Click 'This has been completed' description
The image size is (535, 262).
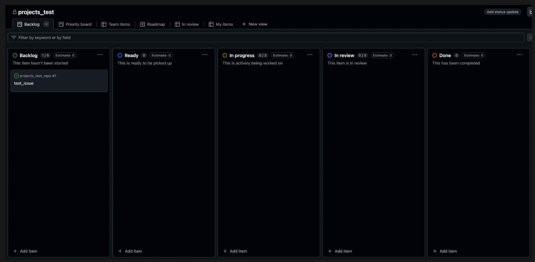[x=456, y=63]
